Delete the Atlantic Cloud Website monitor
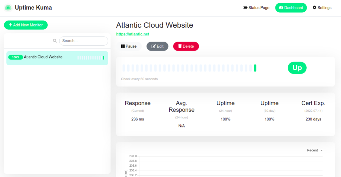341x177 pixels. tap(186, 46)
